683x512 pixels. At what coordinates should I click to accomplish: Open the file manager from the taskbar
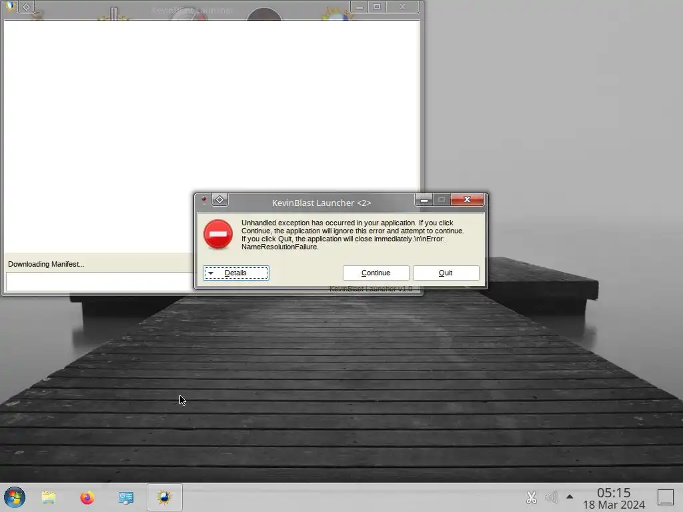tap(48, 497)
